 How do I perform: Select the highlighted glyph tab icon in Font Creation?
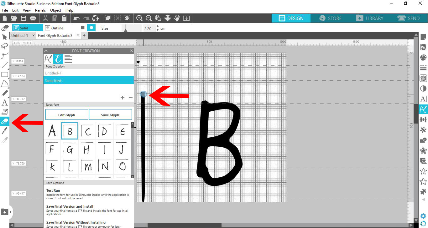click(x=58, y=58)
